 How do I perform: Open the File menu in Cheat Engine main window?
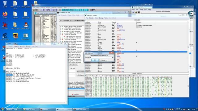click(x=133, y=10)
